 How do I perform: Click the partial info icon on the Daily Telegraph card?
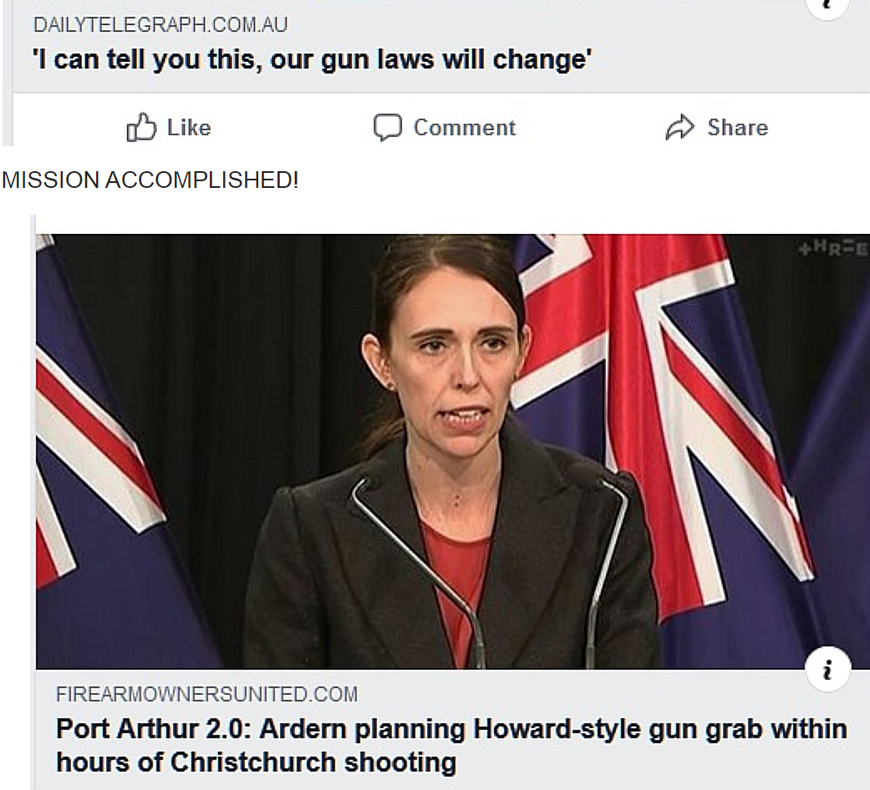point(828,8)
